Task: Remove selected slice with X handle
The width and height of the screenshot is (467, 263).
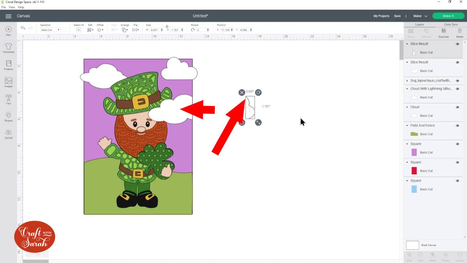Action: pos(242,92)
